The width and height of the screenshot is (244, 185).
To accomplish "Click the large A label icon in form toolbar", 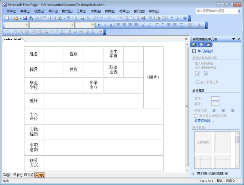I will [92, 32].
